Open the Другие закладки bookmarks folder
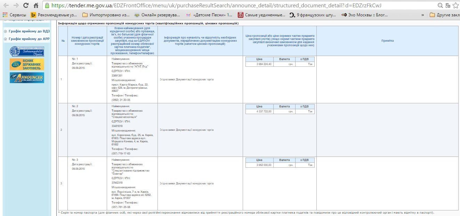This screenshot has width=460, height=216. (x=444, y=15)
